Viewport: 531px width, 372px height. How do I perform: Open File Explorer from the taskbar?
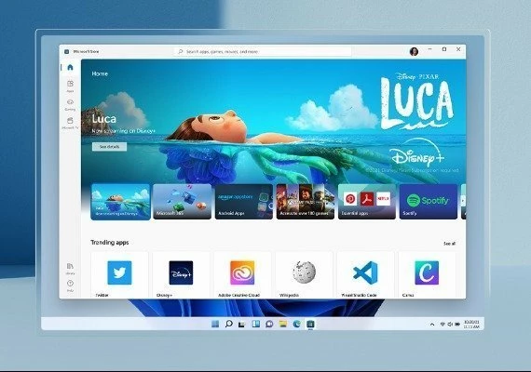pos(283,324)
